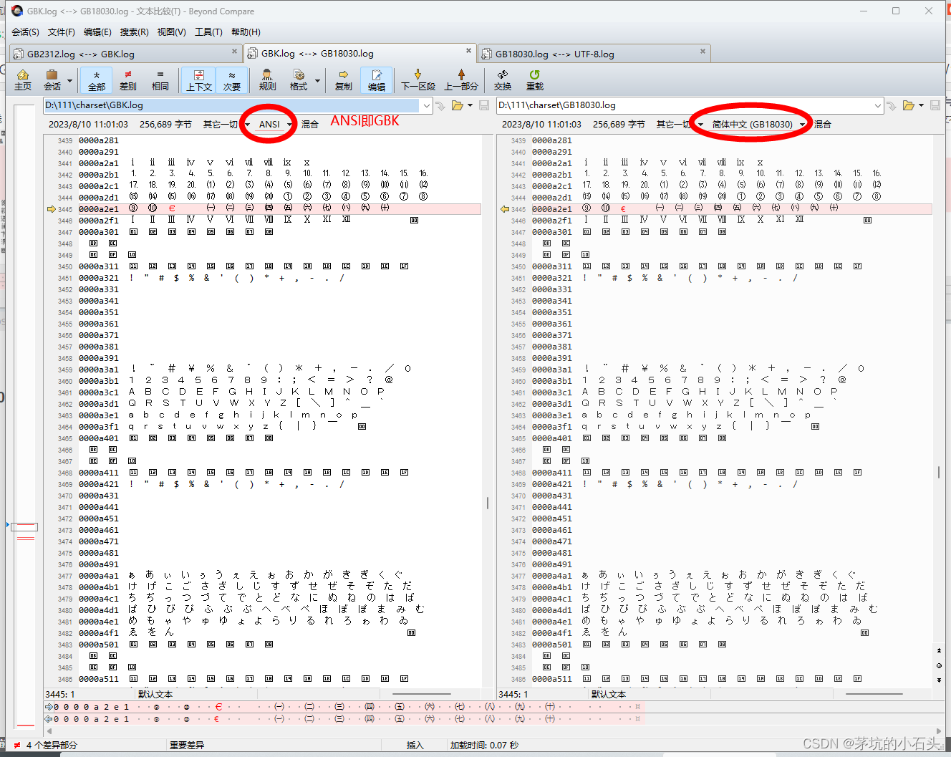Click the left difference arrow on line 3445
The height and width of the screenshot is (757, 951).
tap(51, 209)
